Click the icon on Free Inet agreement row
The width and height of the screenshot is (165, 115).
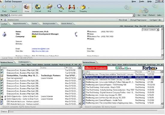point(2,78)
